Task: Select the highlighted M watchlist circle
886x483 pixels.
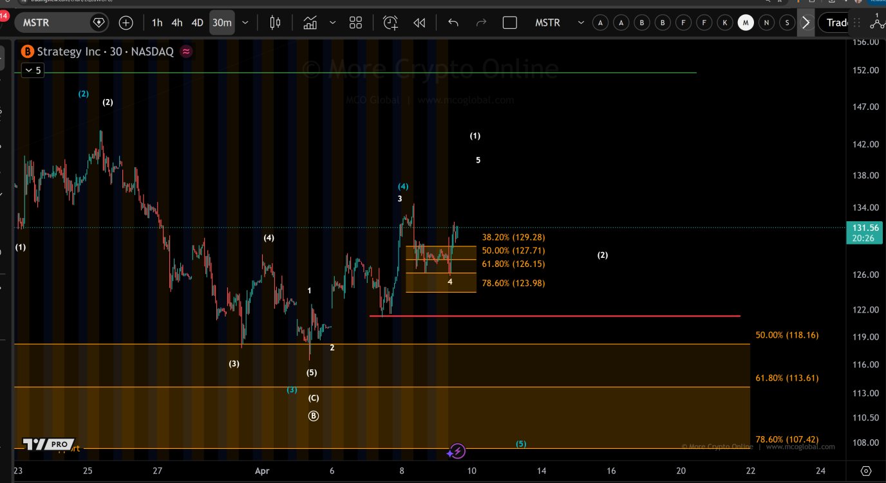Action: 746,23
